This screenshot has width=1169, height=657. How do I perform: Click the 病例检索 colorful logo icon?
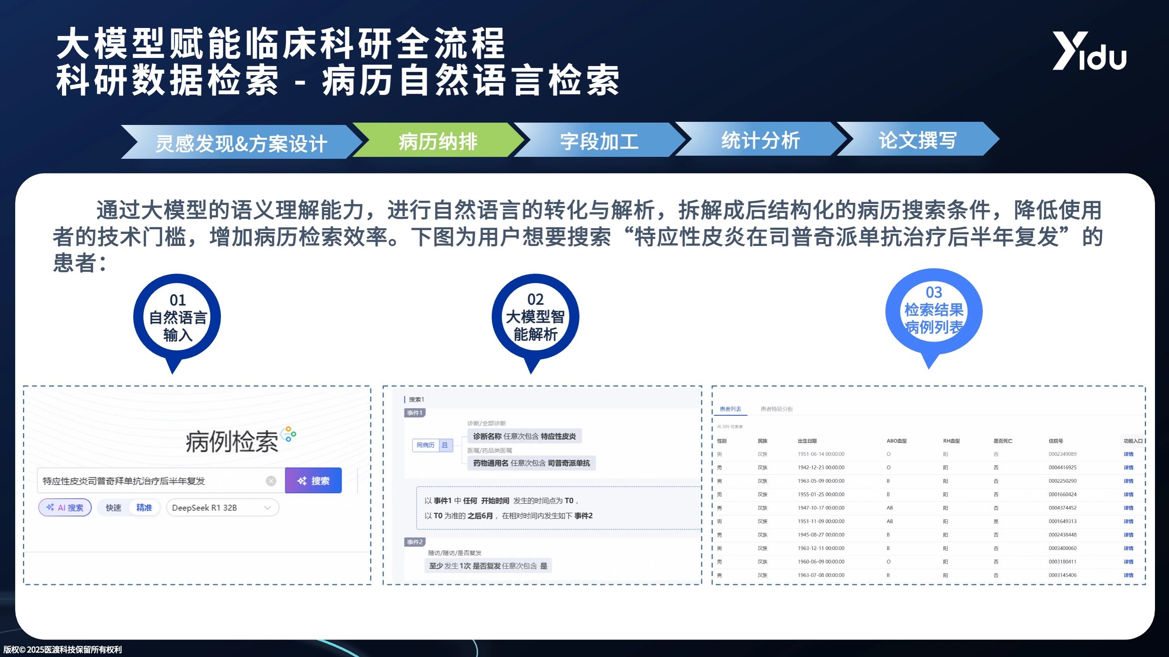coord(289,434)
